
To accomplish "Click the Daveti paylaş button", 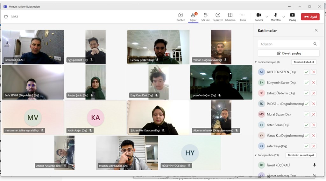I will [x=289, y=53].
